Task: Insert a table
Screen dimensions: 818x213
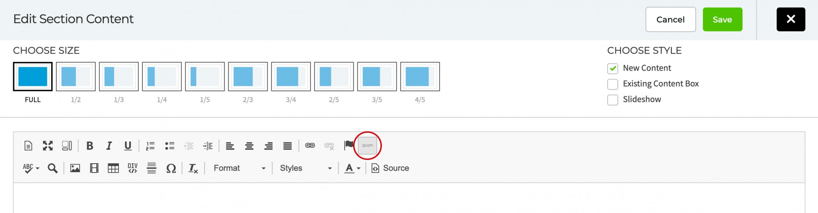Action: (x=113, y=168)
